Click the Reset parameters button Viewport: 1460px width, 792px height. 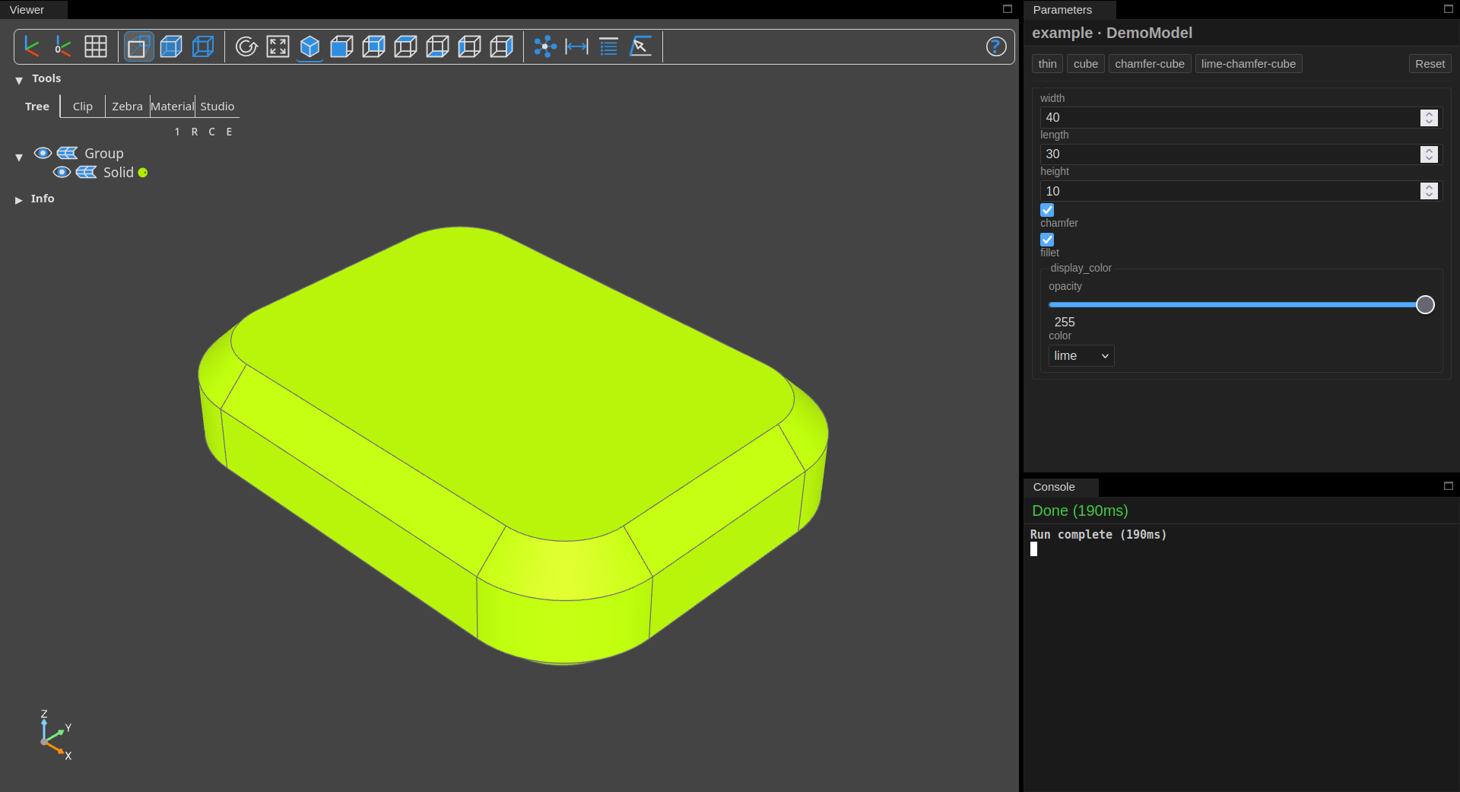click(x=1430, y=64)
